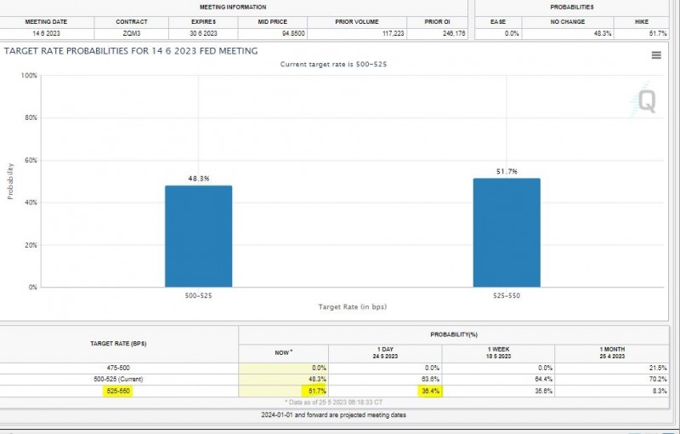
Task: Select the 94.8500 mid price value
Action: (293, 33)
